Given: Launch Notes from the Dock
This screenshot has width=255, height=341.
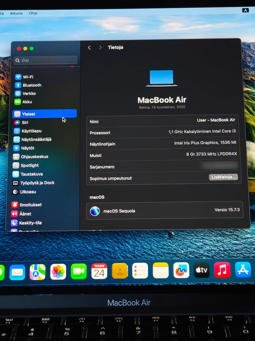Looking at the screenshot, I should pyautogui.click(x=161, y=270).
